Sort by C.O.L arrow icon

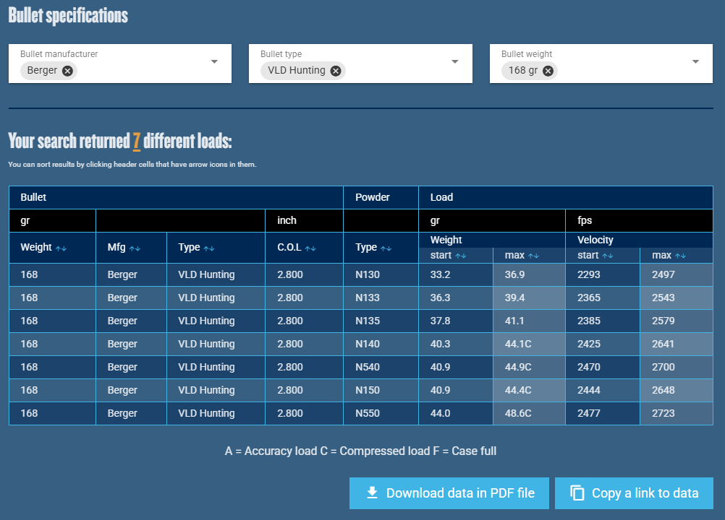310,248
